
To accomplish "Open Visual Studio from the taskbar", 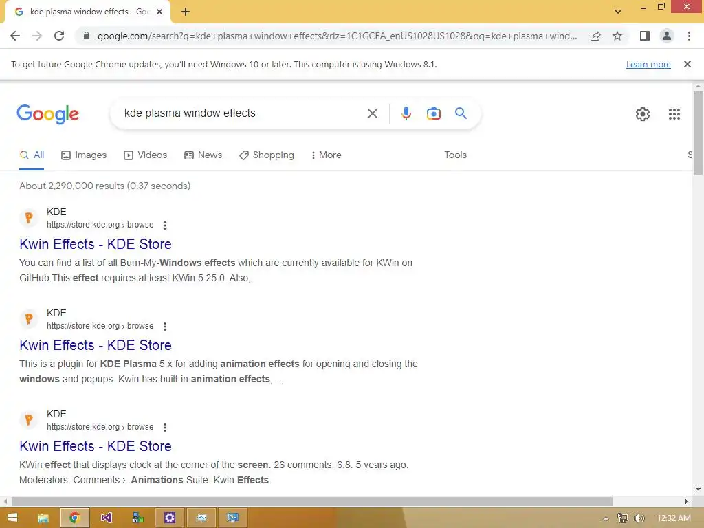I will click(106, 518).
